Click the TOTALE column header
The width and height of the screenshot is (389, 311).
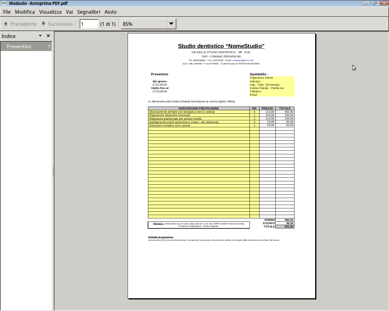pos(285,108)
